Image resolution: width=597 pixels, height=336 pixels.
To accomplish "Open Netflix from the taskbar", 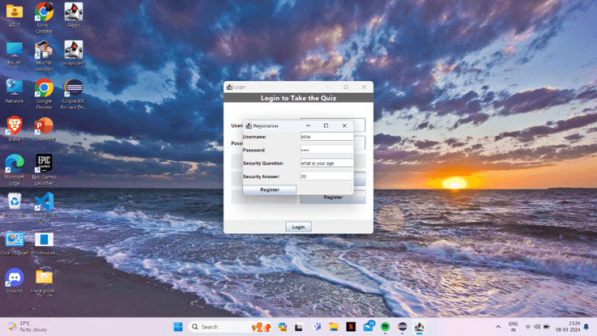I will pos(351,327).
